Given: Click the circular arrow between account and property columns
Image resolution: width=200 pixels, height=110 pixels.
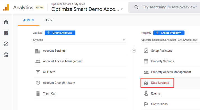Looking at the screenshot, I should [134, 51].
